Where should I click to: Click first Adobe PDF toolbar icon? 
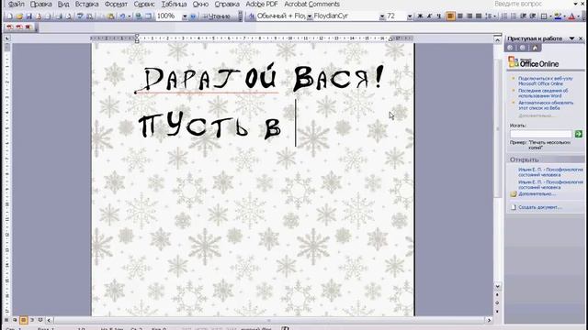click(10, 27)
